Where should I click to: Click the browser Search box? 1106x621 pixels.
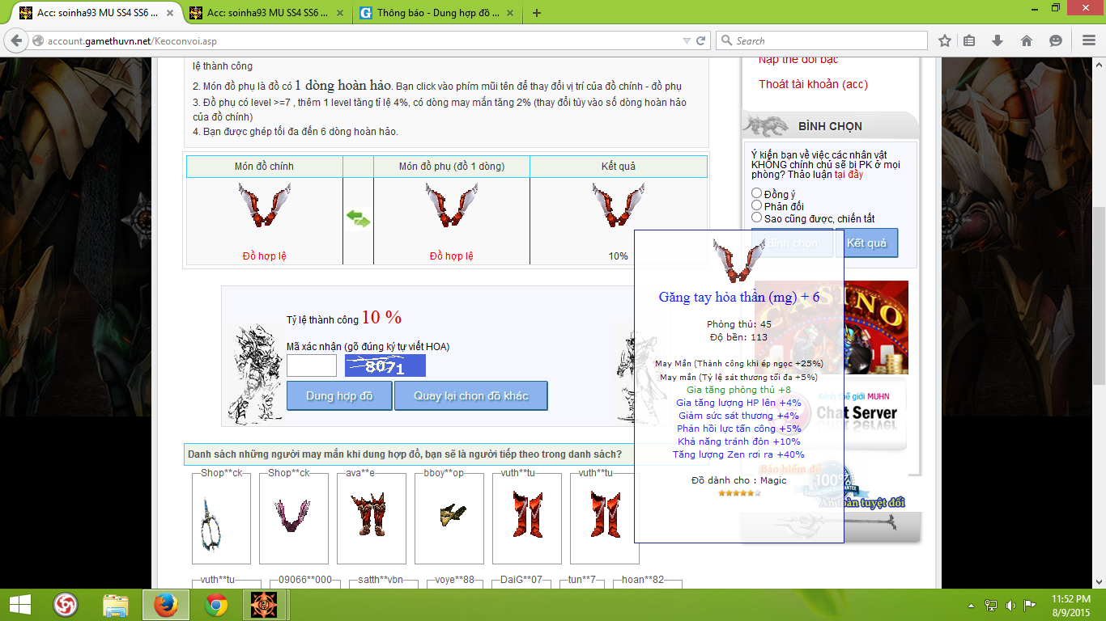[x=823, y=40]
